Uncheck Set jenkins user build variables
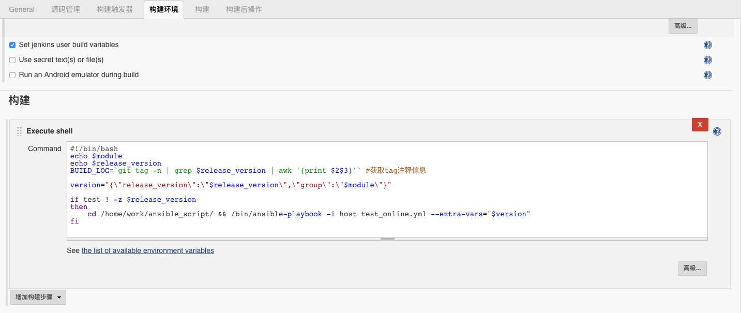This screenshot has width=741, height=313. 12,45
